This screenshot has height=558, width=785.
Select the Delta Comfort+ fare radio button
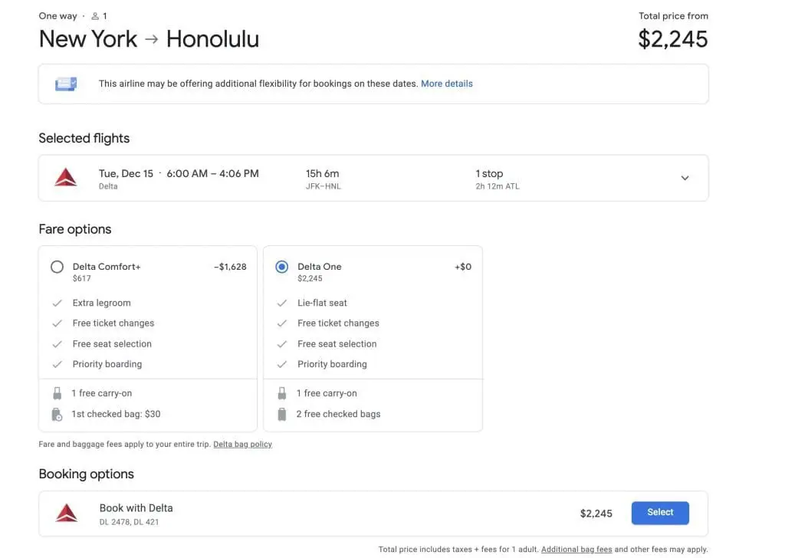(x=57, y=267)
